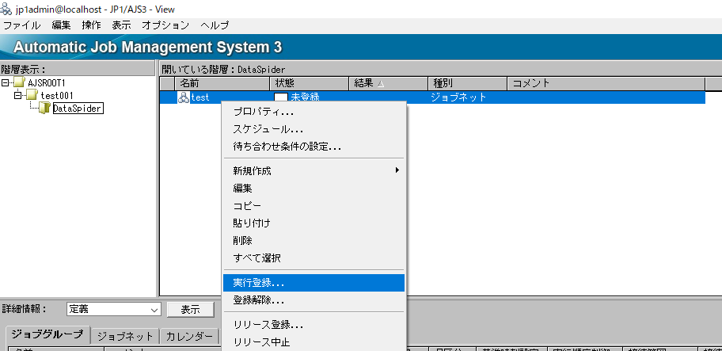Select test001 label in the tree
Viewport: 722px width, 351px height.
(x=57, y=96)
